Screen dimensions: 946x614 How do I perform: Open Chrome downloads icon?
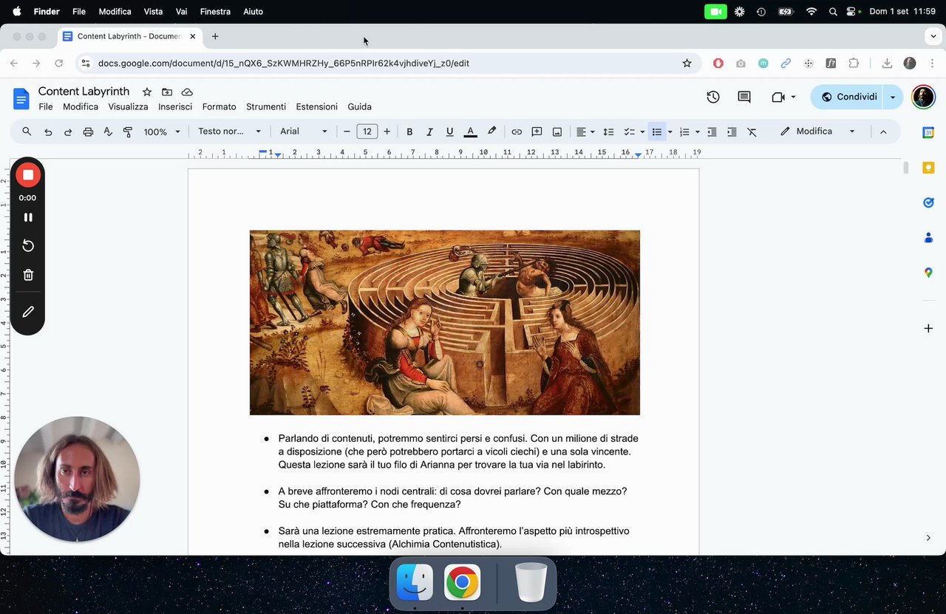pos(887,64)
